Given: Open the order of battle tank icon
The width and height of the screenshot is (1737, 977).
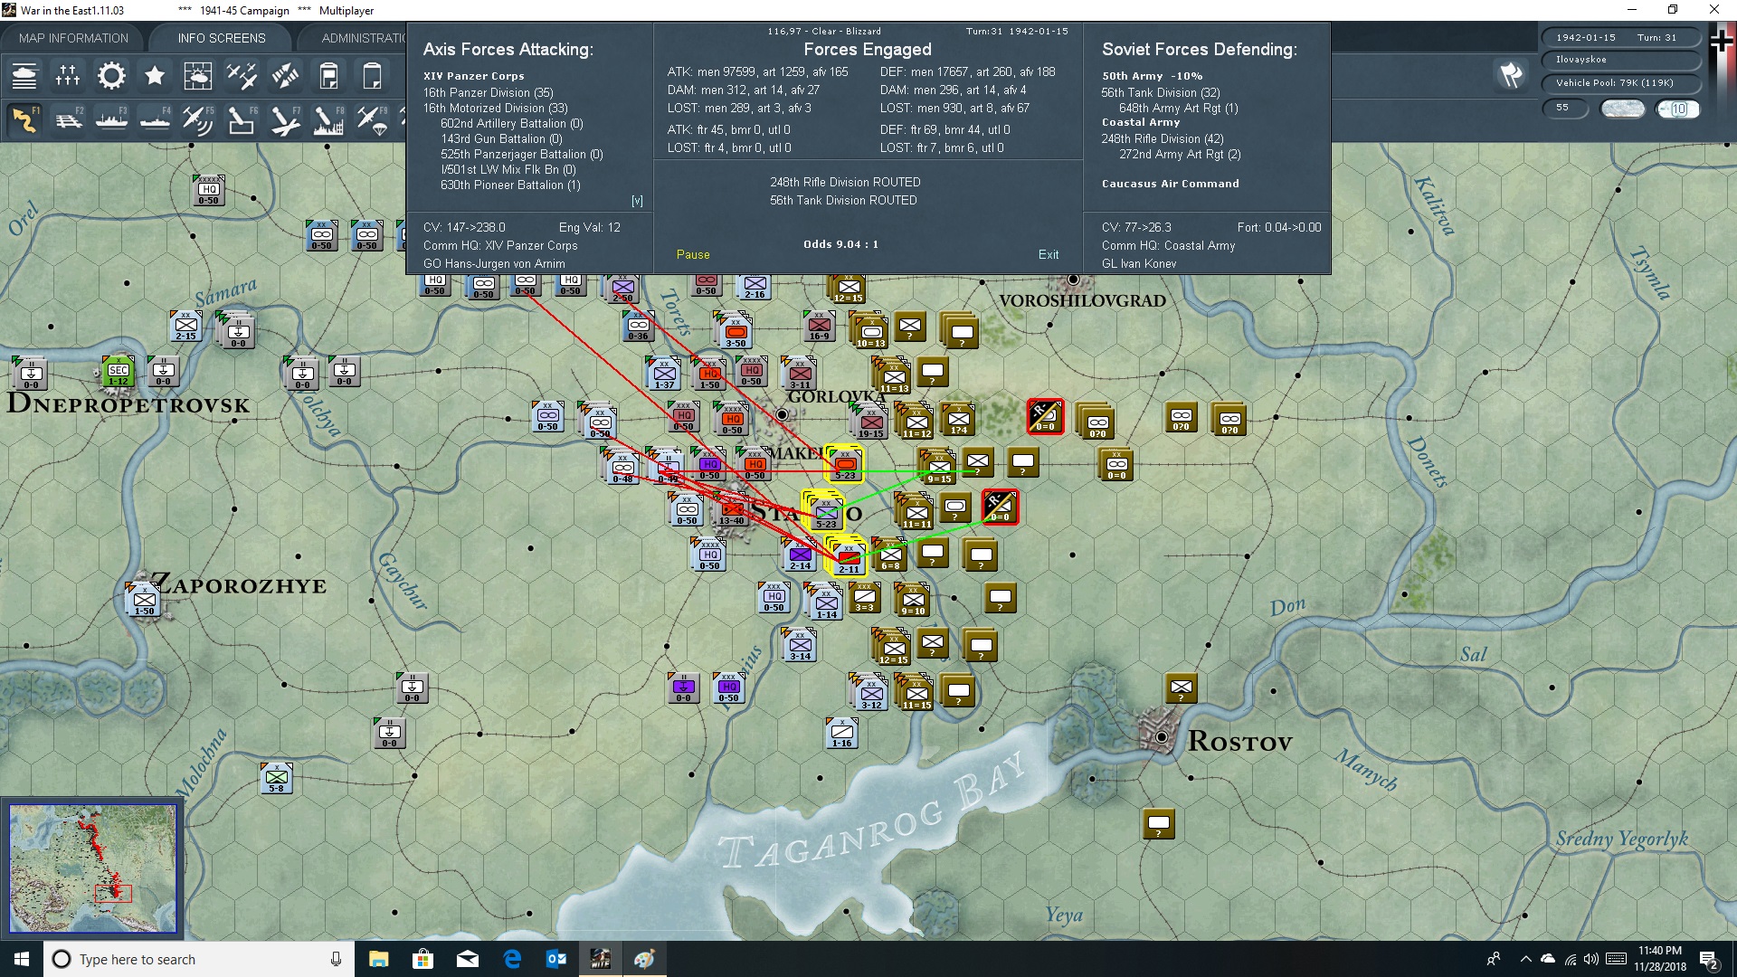Looking at the screenshot, I should click(24, 76).
